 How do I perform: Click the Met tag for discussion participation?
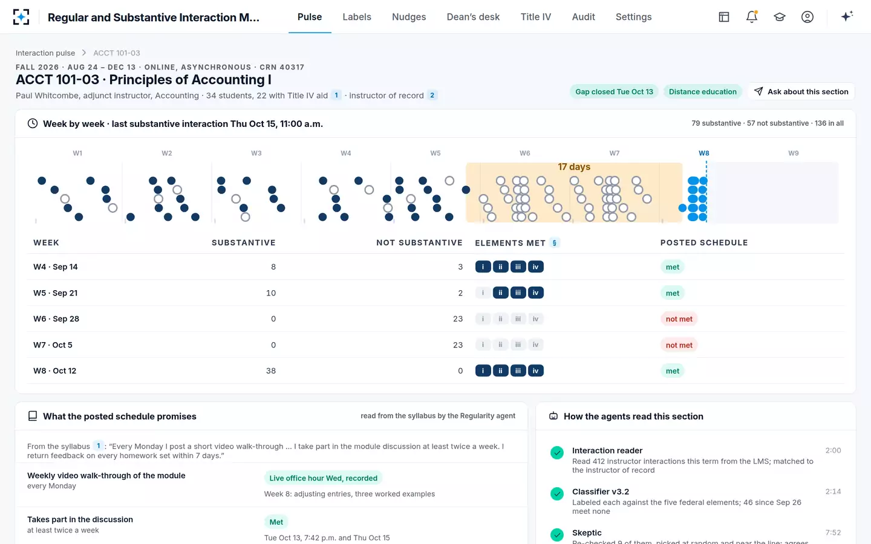pyautogui.click(x=276, y=522)
